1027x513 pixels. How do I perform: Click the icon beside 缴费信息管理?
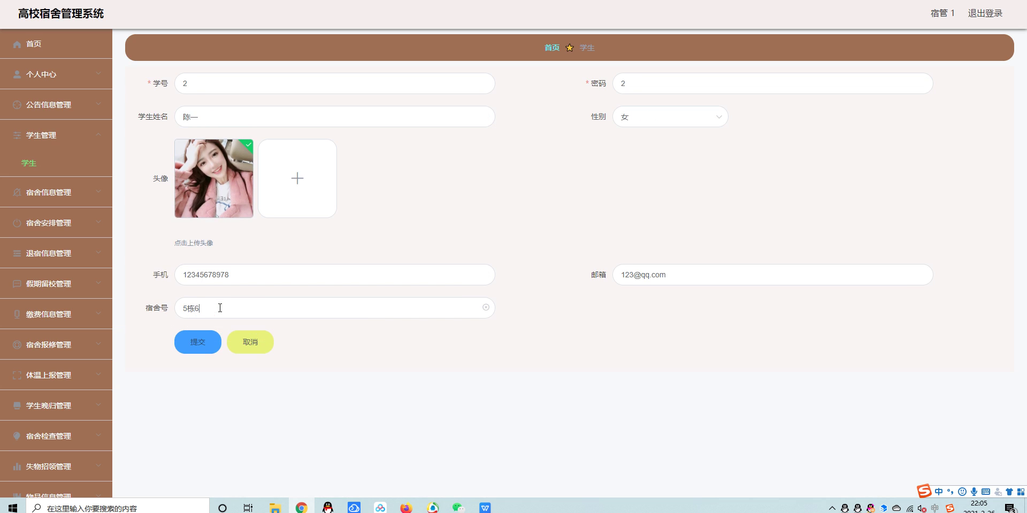17,315
